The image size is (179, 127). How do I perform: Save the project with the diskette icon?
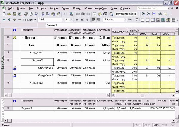coord(15,14)
